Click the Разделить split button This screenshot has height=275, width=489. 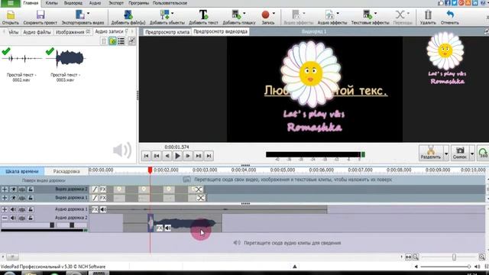[431, 153]
